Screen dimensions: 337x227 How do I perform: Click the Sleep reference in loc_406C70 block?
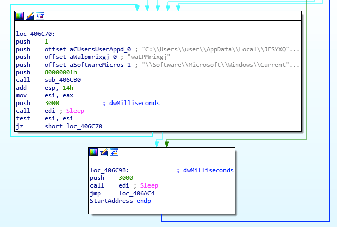point(75,111)
